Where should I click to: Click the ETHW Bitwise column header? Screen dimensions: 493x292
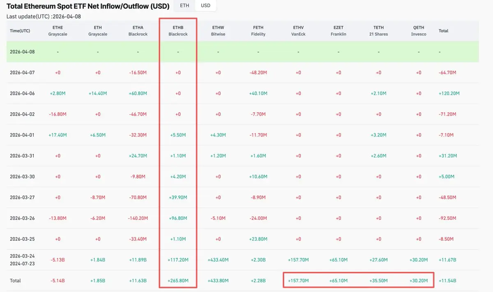[x=218, y=31]
